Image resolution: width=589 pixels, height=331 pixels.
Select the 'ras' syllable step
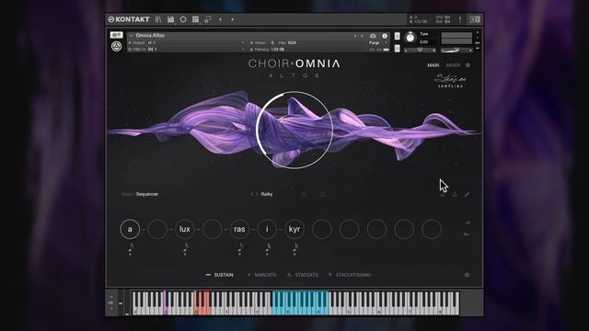click(x=239, y=229)
